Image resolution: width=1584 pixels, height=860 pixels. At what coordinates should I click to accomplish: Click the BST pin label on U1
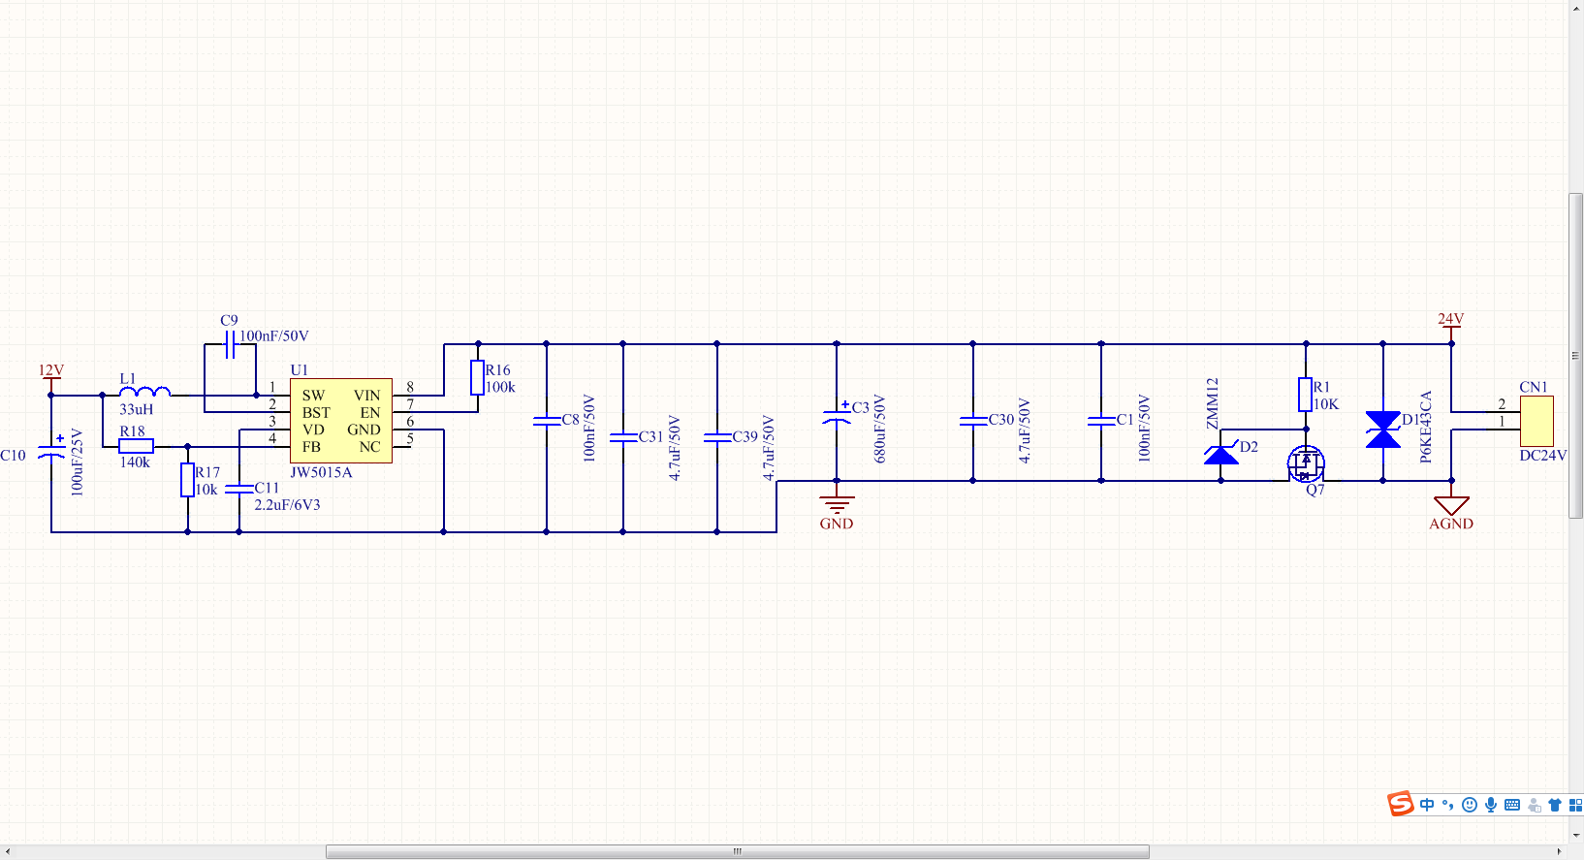click(x=316, y=413)
